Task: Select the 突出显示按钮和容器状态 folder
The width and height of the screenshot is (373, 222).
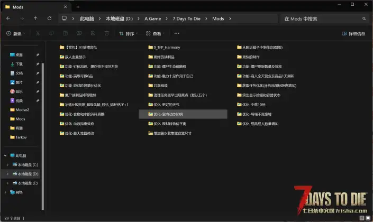Action: (x=259, y=95)
